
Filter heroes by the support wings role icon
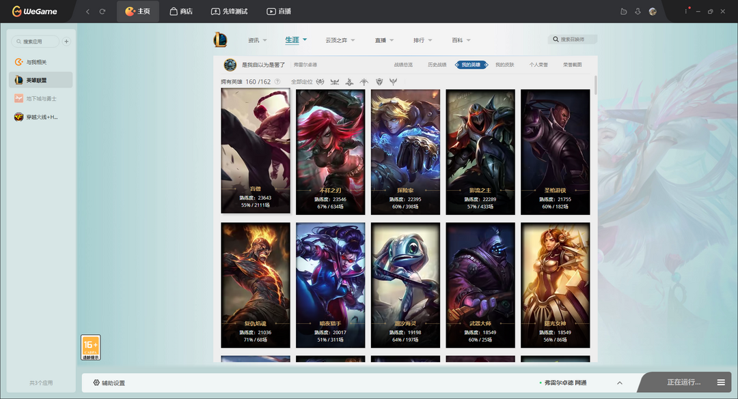click(x=394, y=81)
